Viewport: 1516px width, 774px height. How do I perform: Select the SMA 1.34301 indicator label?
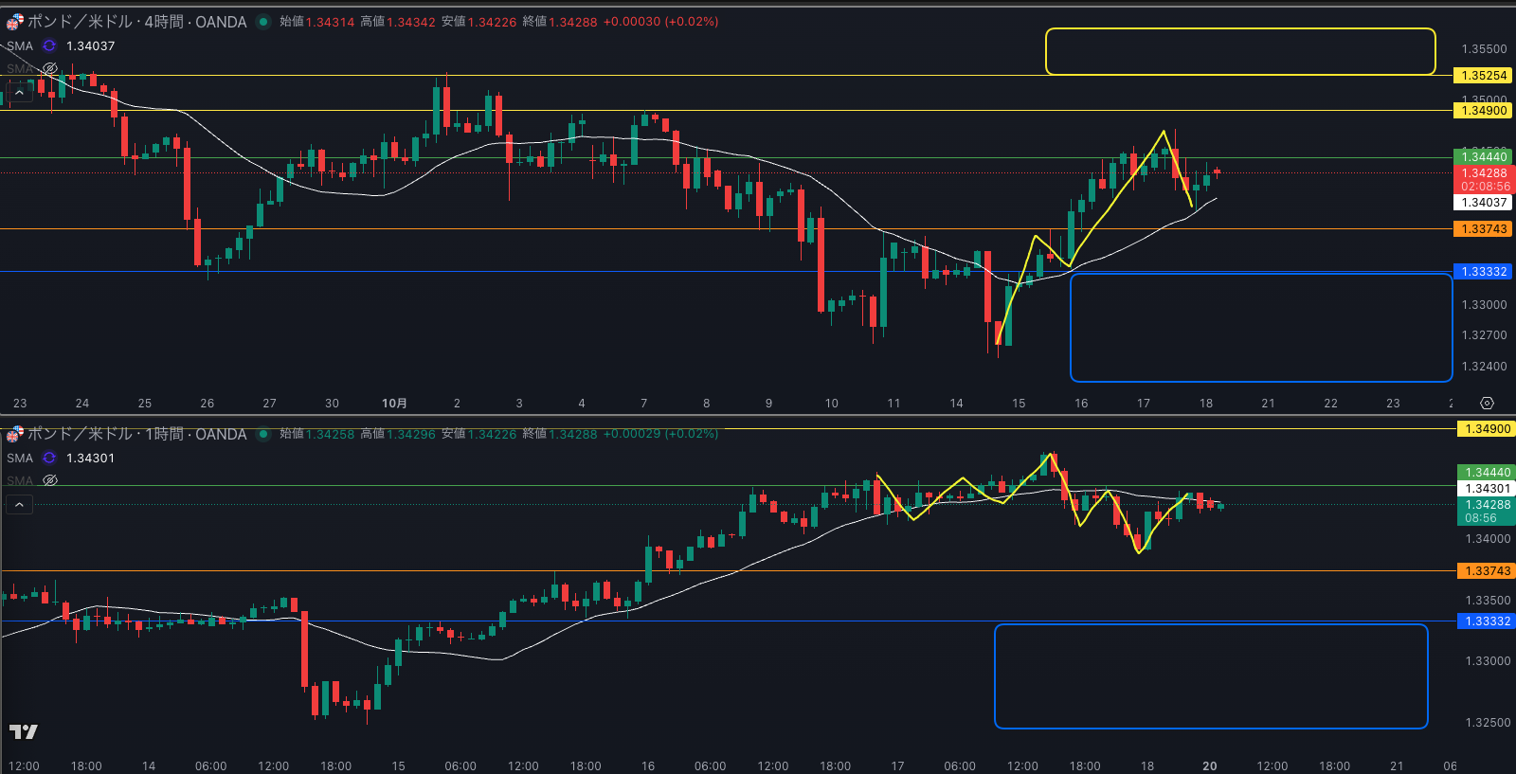tap(61, 458)
